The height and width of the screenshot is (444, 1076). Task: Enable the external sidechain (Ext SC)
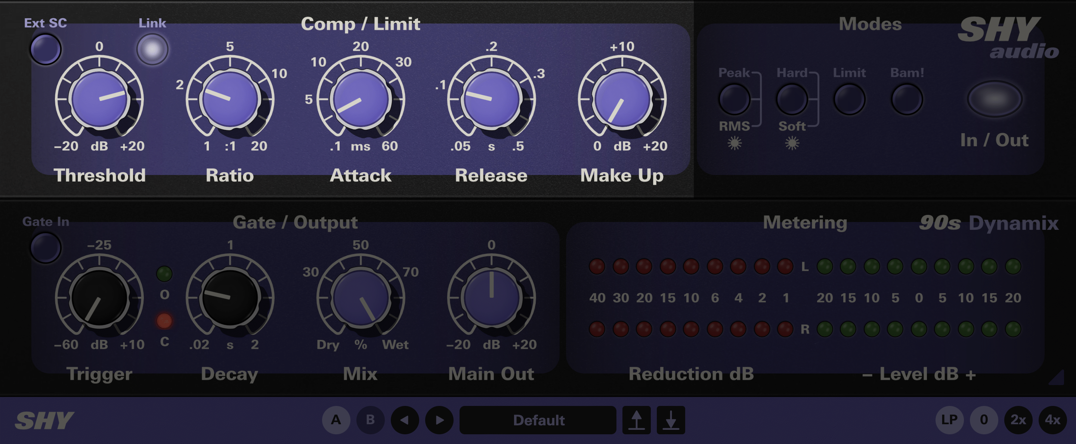click(46, 49)
